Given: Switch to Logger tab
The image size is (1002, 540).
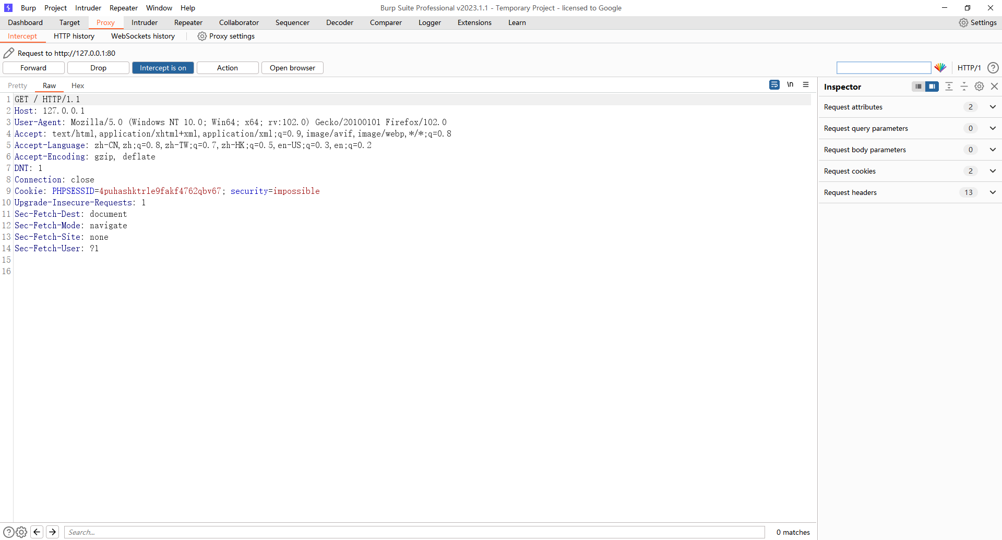Looking at the screenshot, I should [x=430, y=22].
